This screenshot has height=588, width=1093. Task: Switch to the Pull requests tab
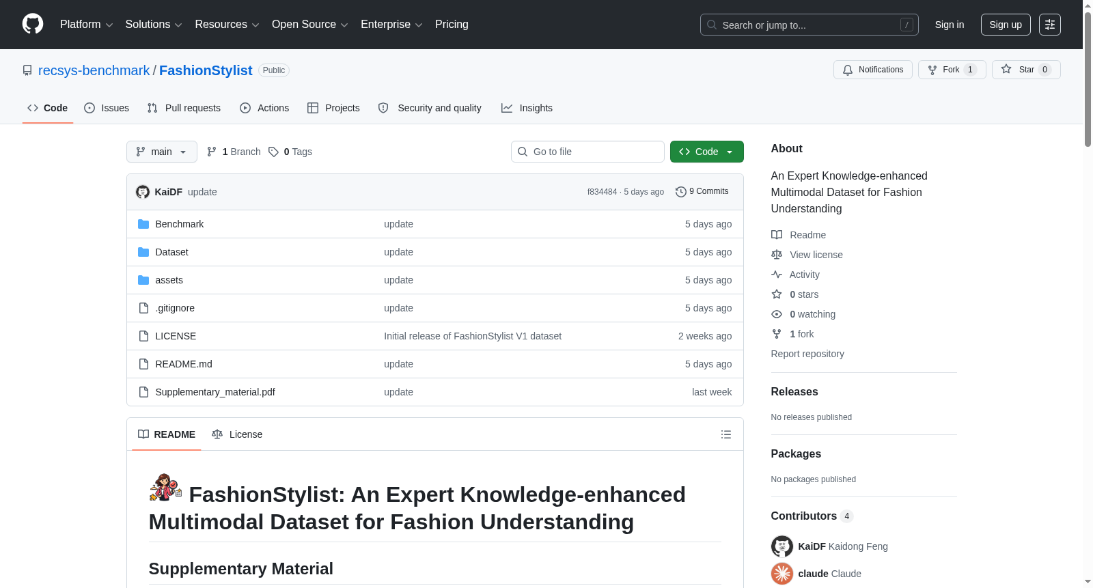point(184,108)
